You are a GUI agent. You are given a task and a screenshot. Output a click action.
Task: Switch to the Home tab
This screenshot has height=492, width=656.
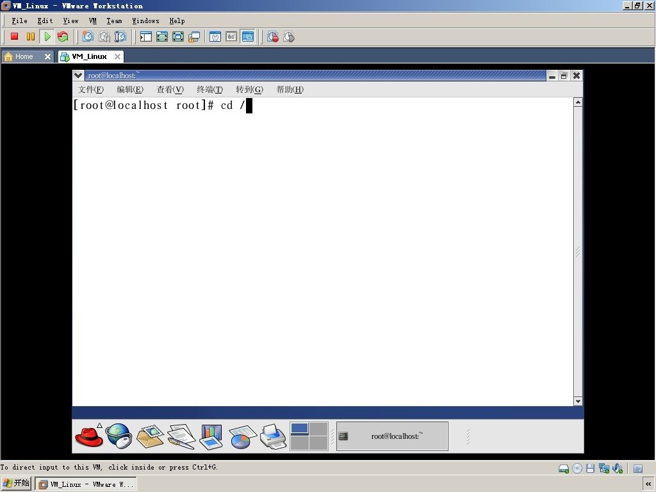(24, 56)
